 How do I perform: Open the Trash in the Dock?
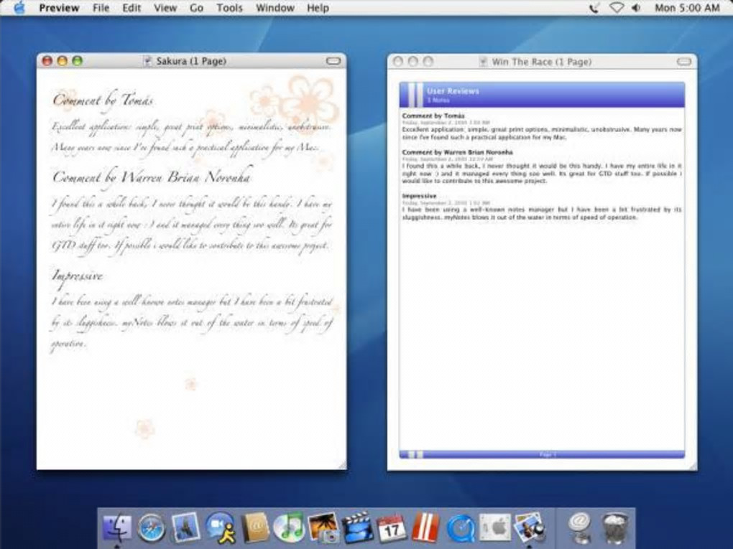click(x=615, y=528)
